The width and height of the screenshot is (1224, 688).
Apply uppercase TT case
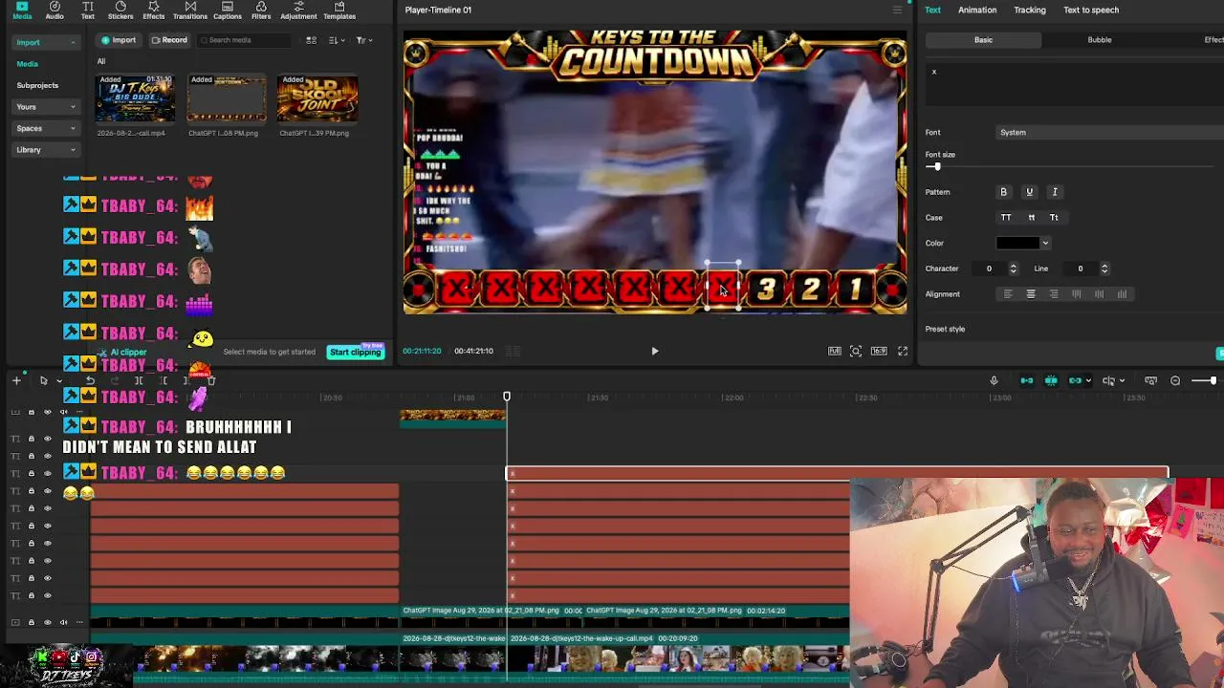(1006, 218)
